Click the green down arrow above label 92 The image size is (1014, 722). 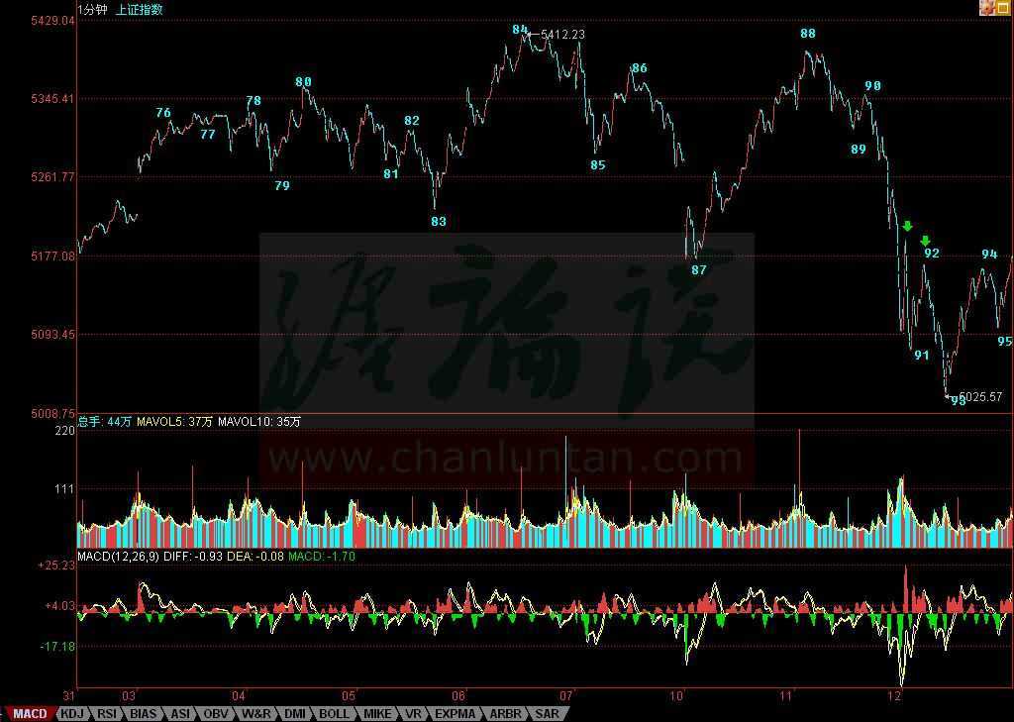coord(926,241)
